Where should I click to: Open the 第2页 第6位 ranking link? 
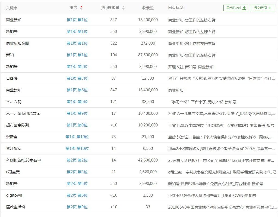[77, 195]
